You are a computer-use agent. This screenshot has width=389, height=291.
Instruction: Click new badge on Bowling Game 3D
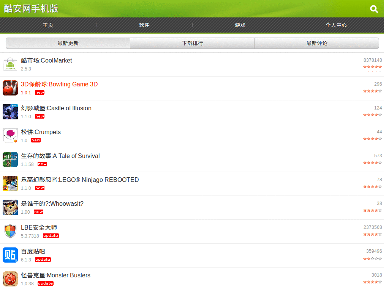pyautogui.click(x=40, y=92)
